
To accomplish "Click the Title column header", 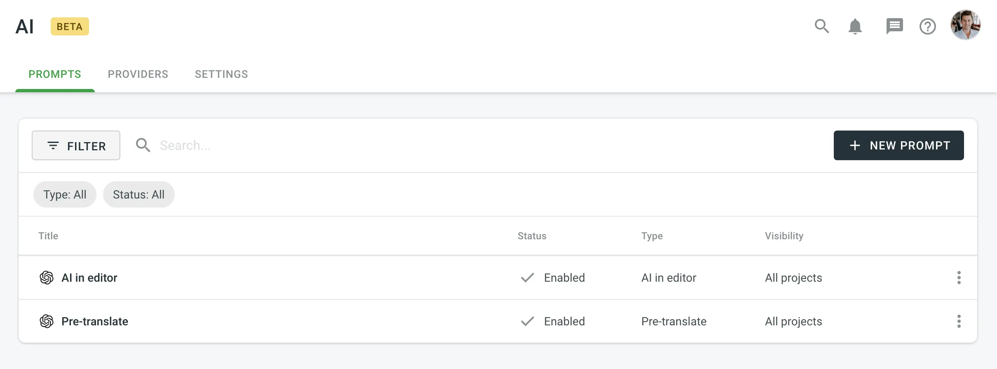I will [48, 236].
